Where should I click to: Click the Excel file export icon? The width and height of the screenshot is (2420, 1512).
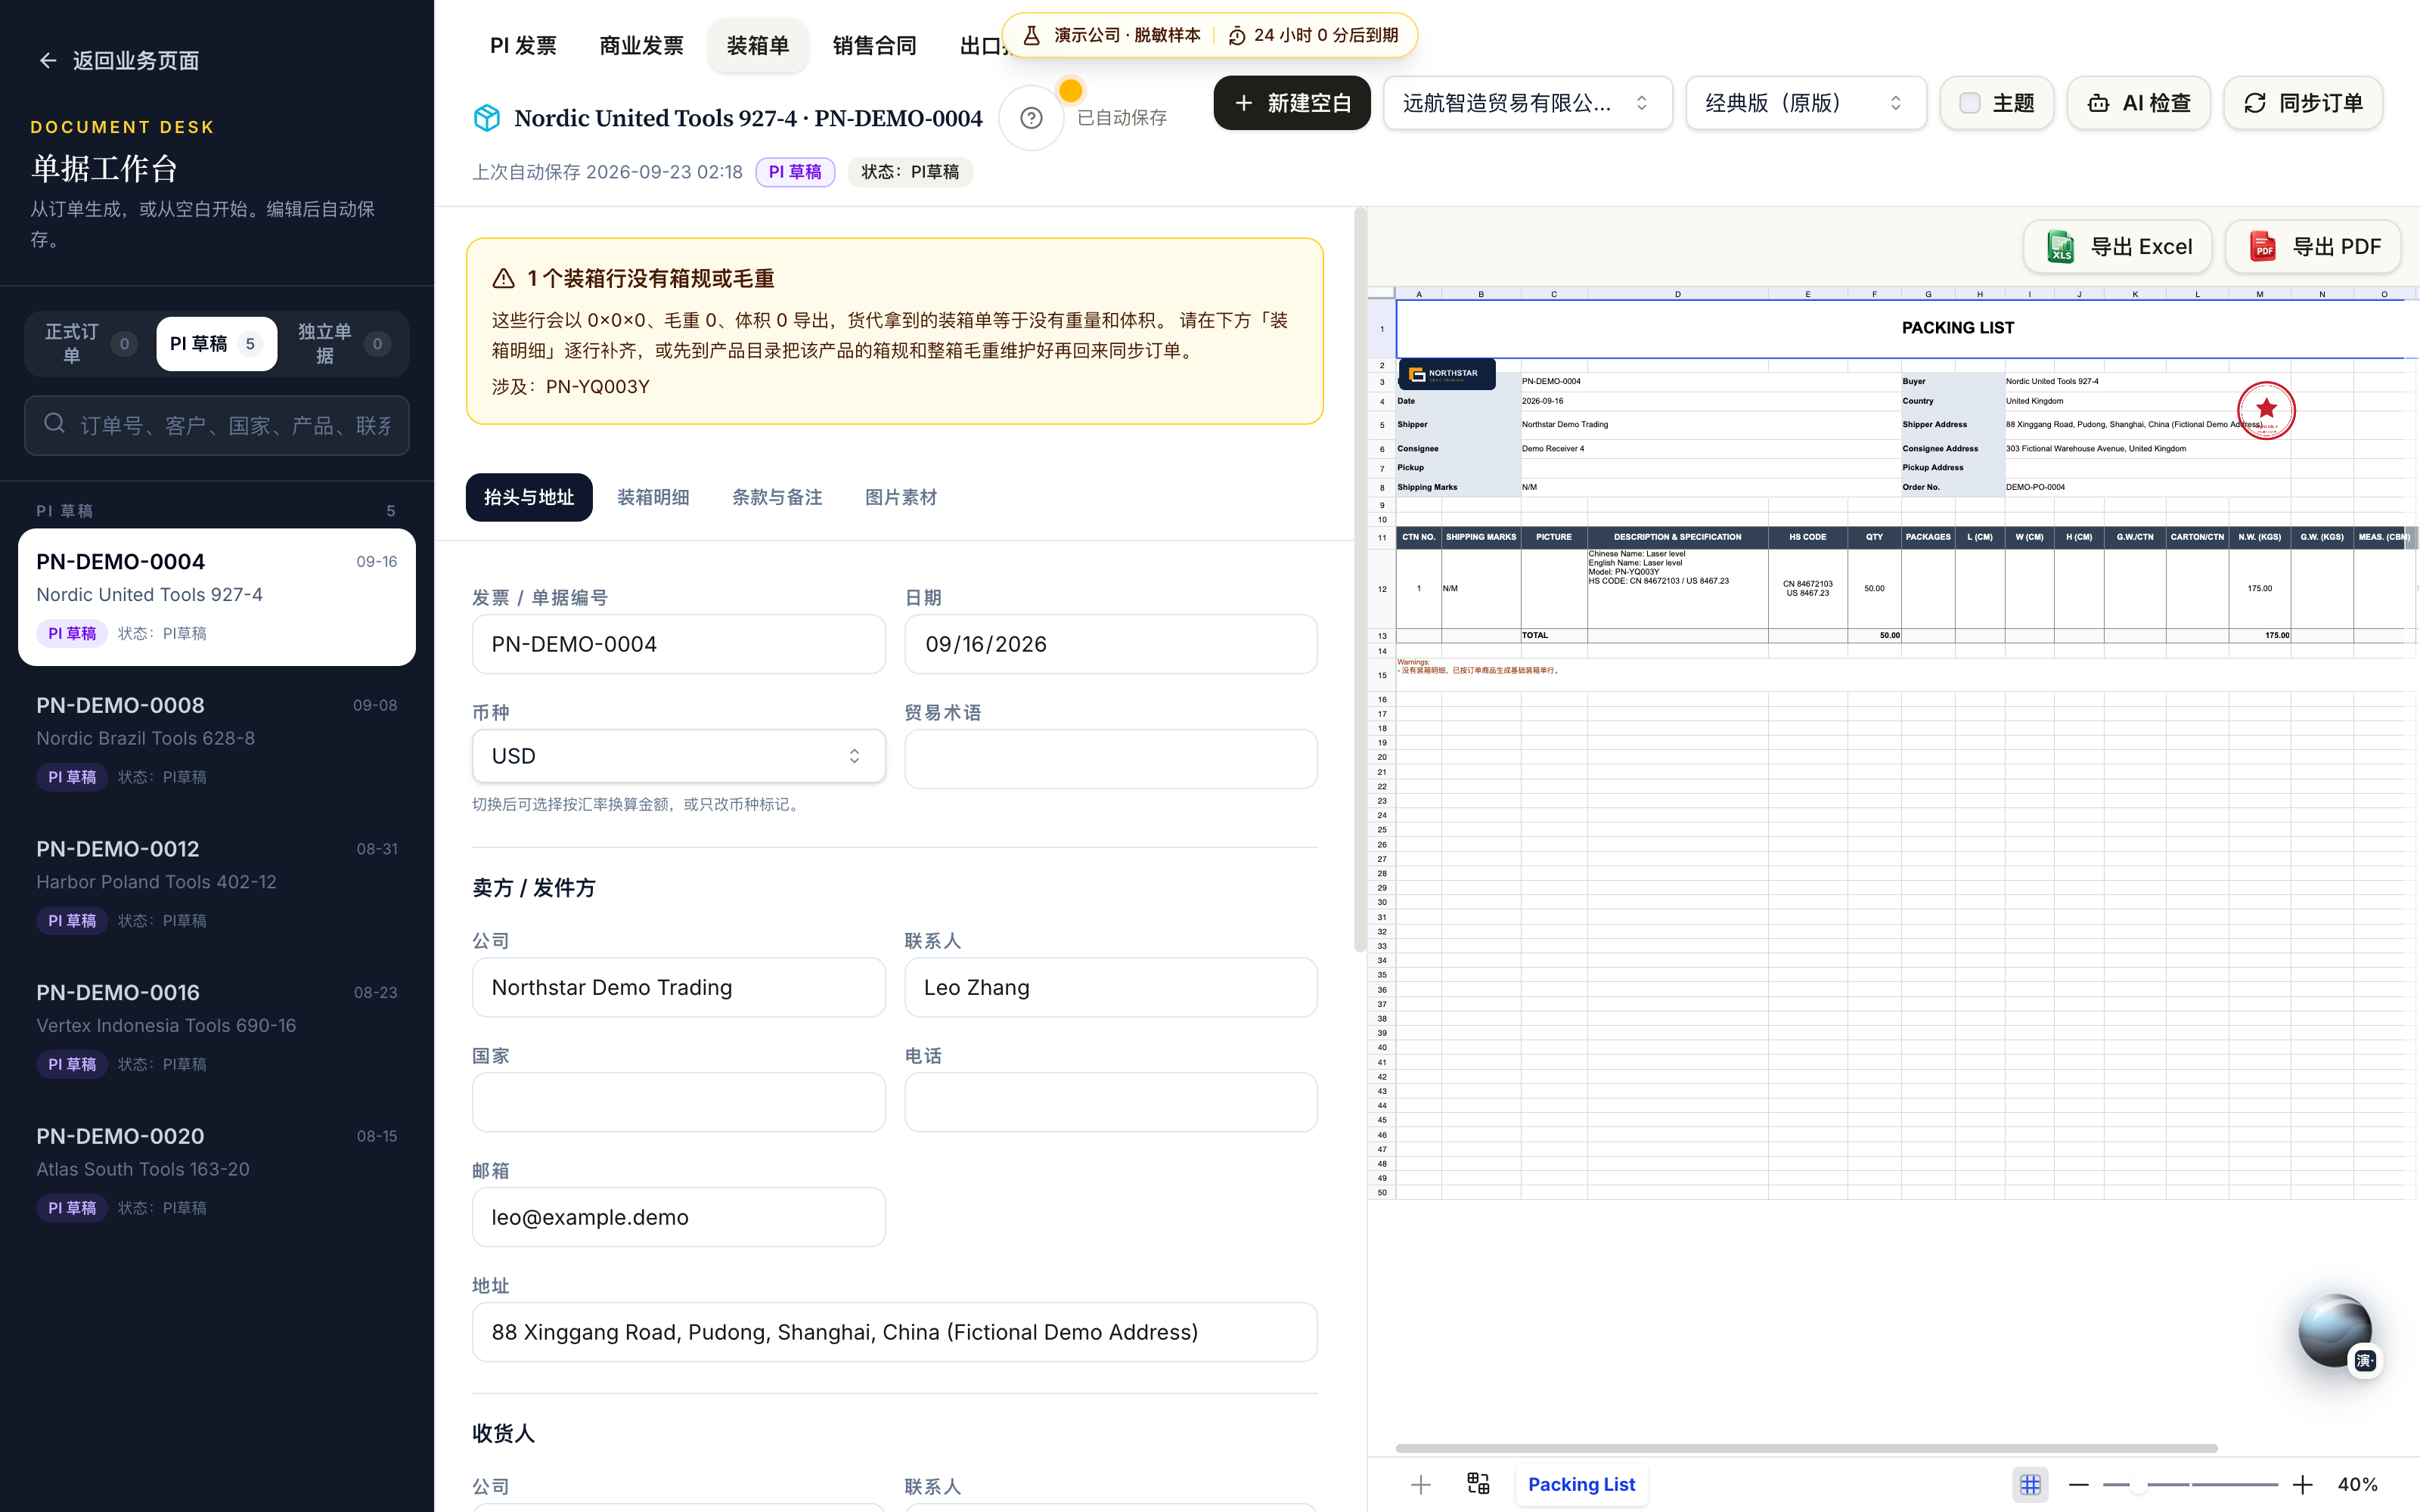2060,247
